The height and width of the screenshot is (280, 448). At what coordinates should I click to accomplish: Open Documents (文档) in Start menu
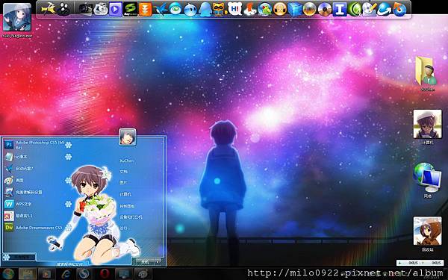click(123, 172)
